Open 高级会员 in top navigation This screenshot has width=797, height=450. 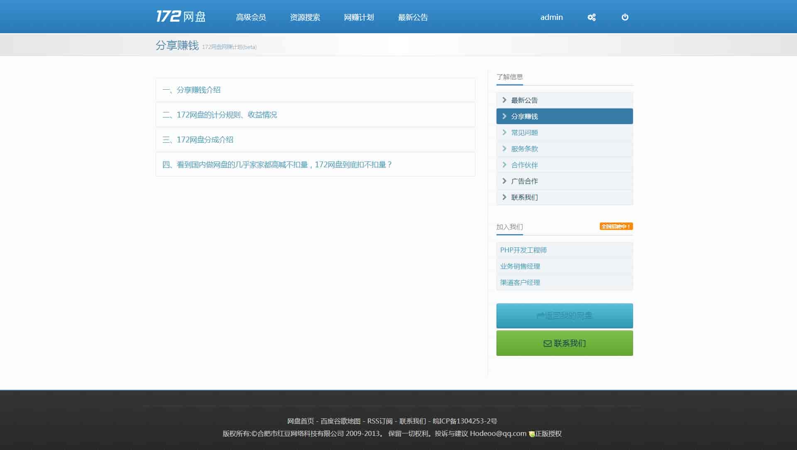pyautogui.click(x=251, y=17)
